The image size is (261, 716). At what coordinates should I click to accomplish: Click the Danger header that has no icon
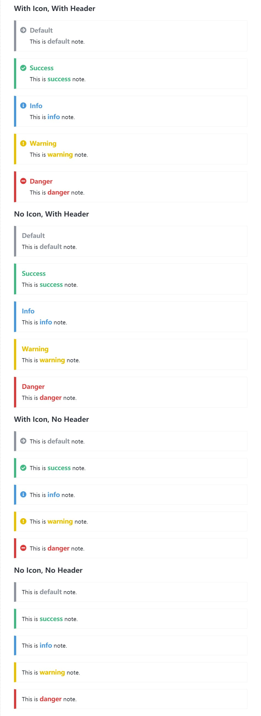tap(33, 387)
